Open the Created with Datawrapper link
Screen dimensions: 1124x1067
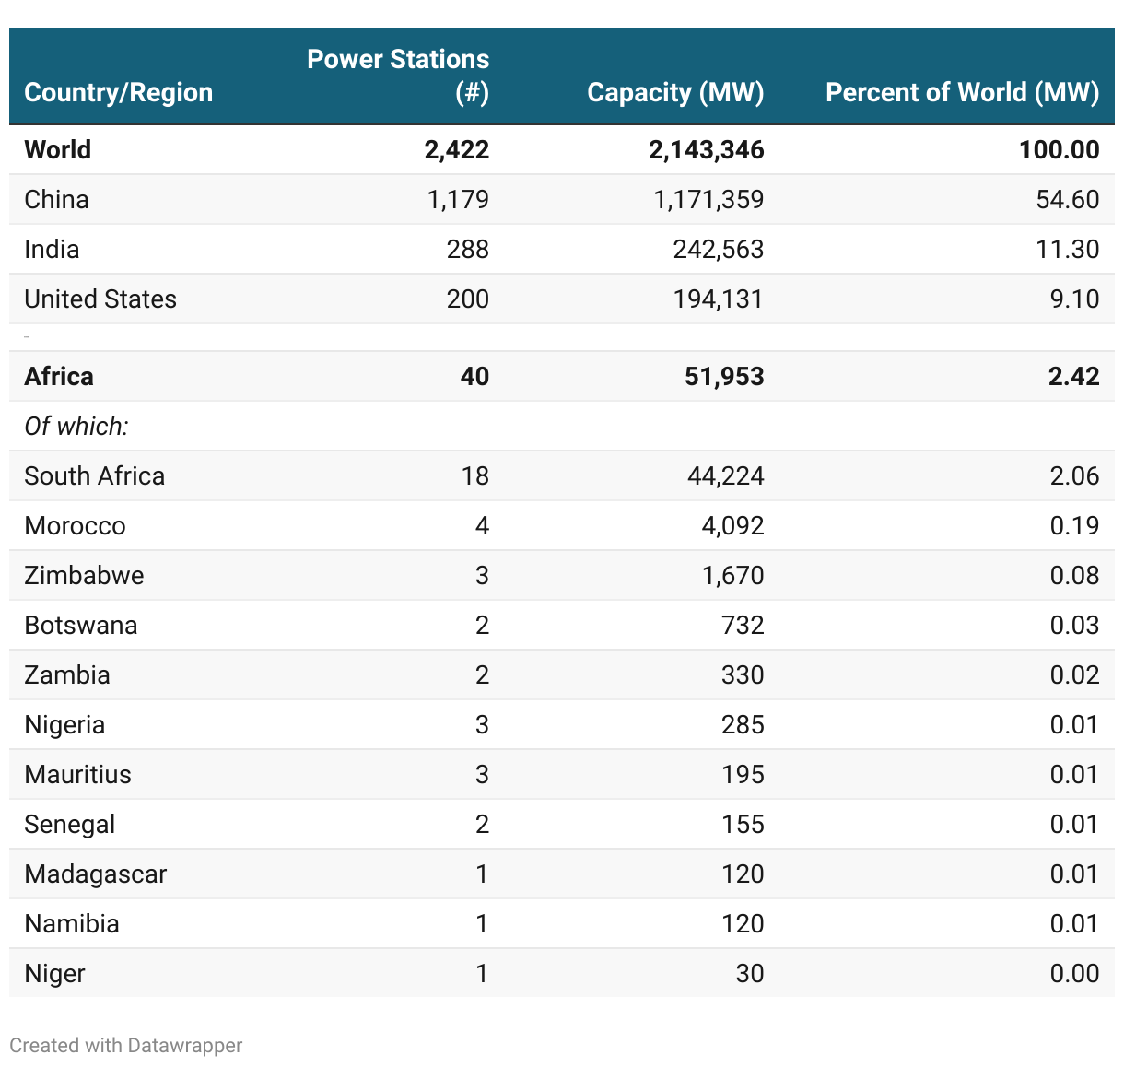coord(126,1045)
